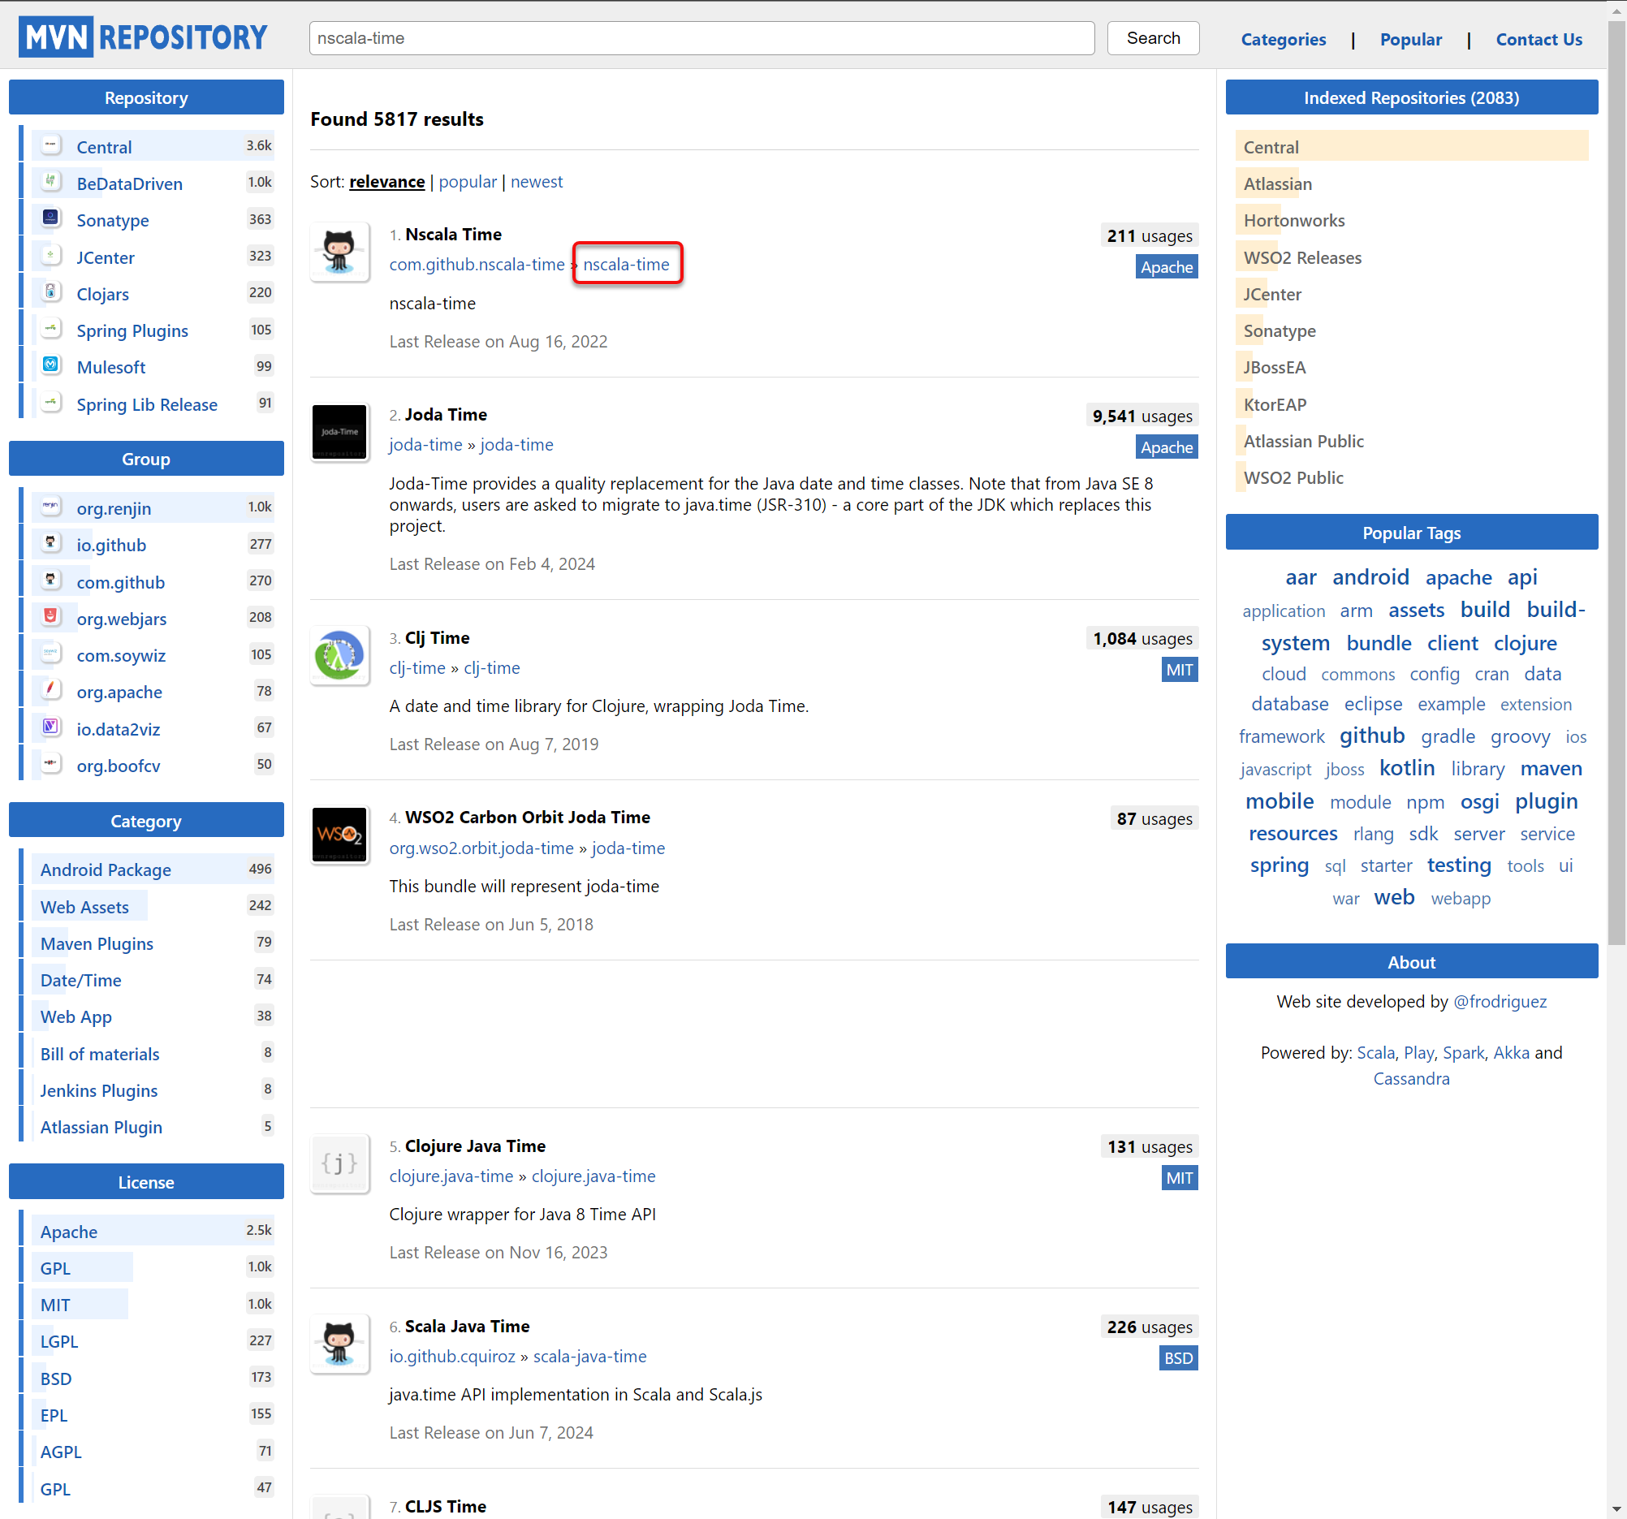This screenshot has width=1627, height=1519.
Task: Click the testing popular tag
Action: pos(1458,865)
